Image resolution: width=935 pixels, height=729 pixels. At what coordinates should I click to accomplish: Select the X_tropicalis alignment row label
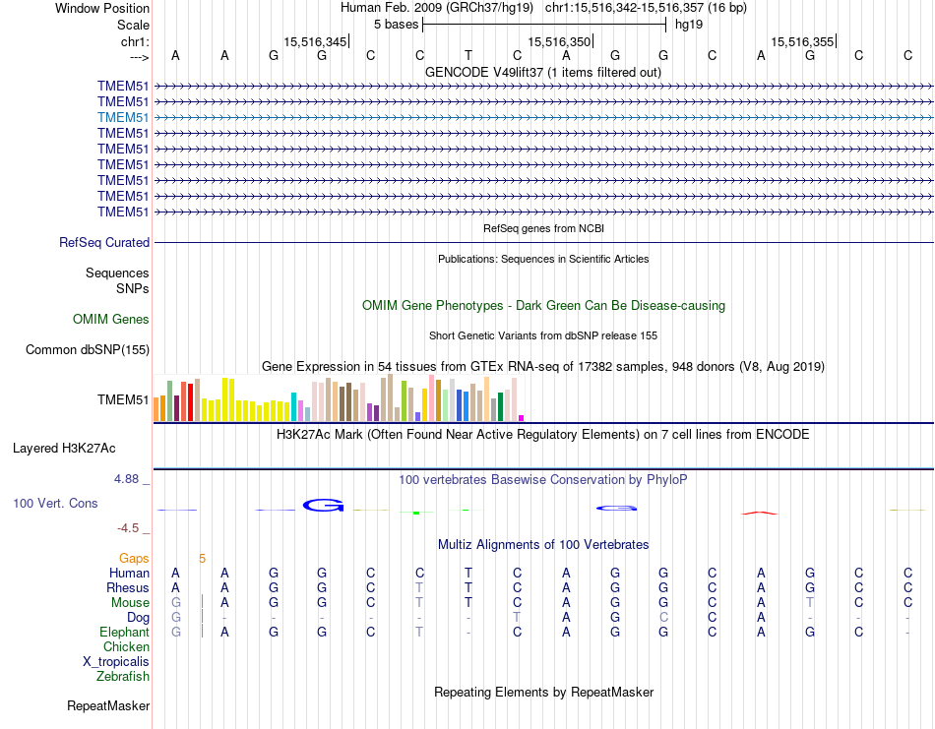(116, 662)
